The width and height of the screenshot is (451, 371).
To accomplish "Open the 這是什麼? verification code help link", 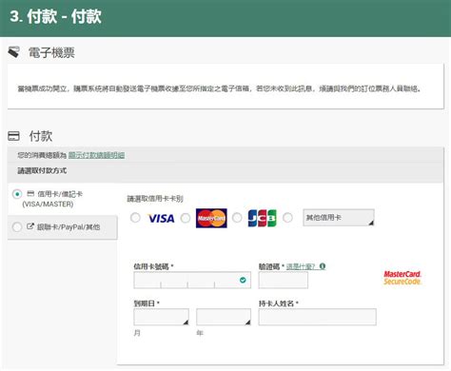I will click(x=301, y=266).
